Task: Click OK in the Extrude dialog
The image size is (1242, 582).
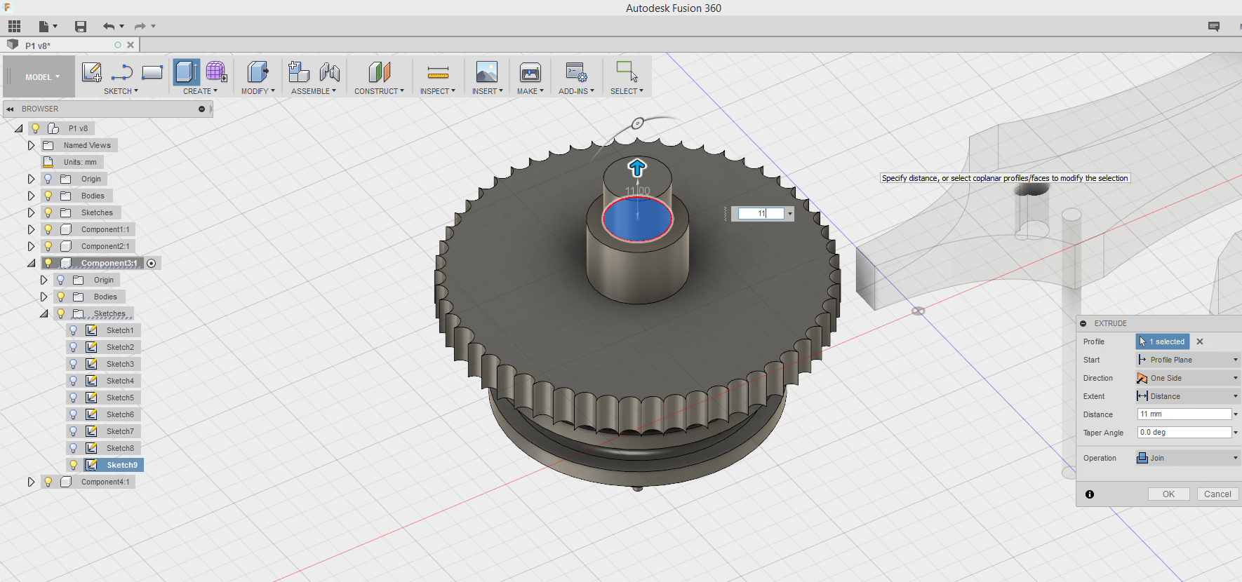Action: 1168,494
